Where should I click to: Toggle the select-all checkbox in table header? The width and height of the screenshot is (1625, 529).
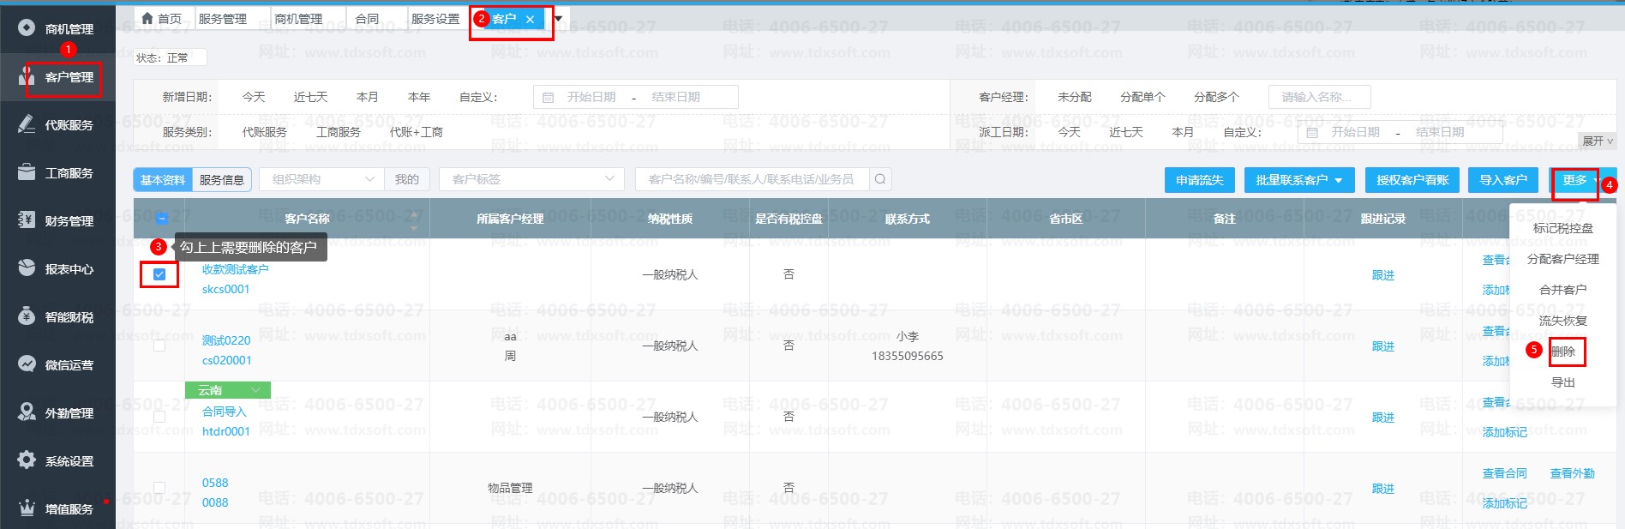161,219
